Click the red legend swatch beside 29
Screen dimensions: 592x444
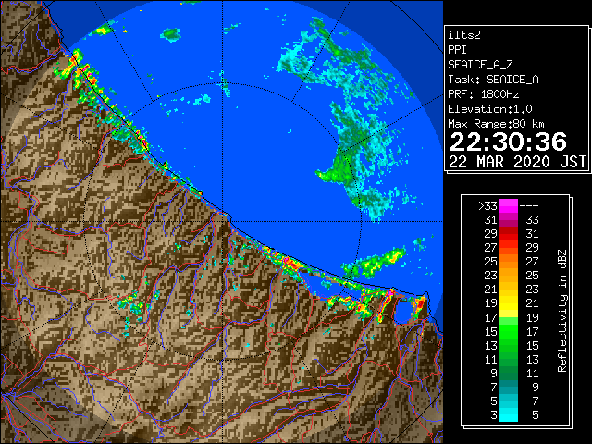[509, 233]
